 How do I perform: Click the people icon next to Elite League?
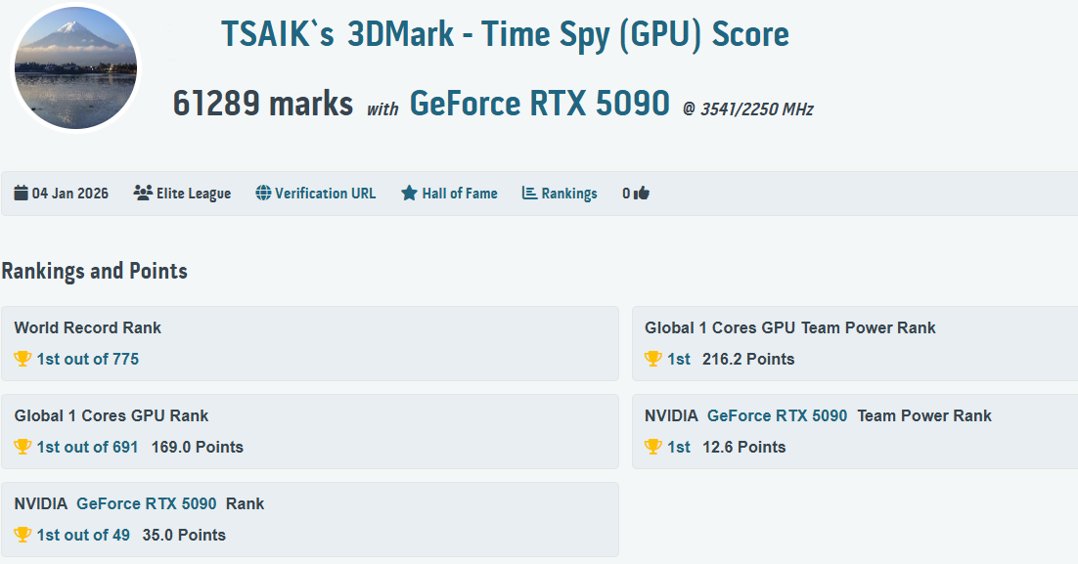click(x=143, y=194)
